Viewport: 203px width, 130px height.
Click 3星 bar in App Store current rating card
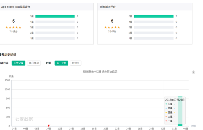[55, 27]
